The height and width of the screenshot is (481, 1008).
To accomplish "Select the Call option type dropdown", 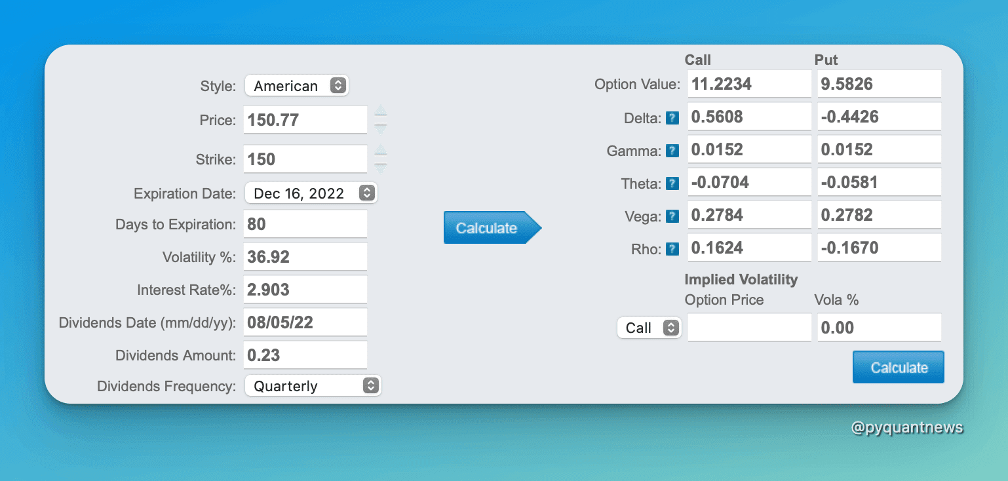I will click(649, 328).
